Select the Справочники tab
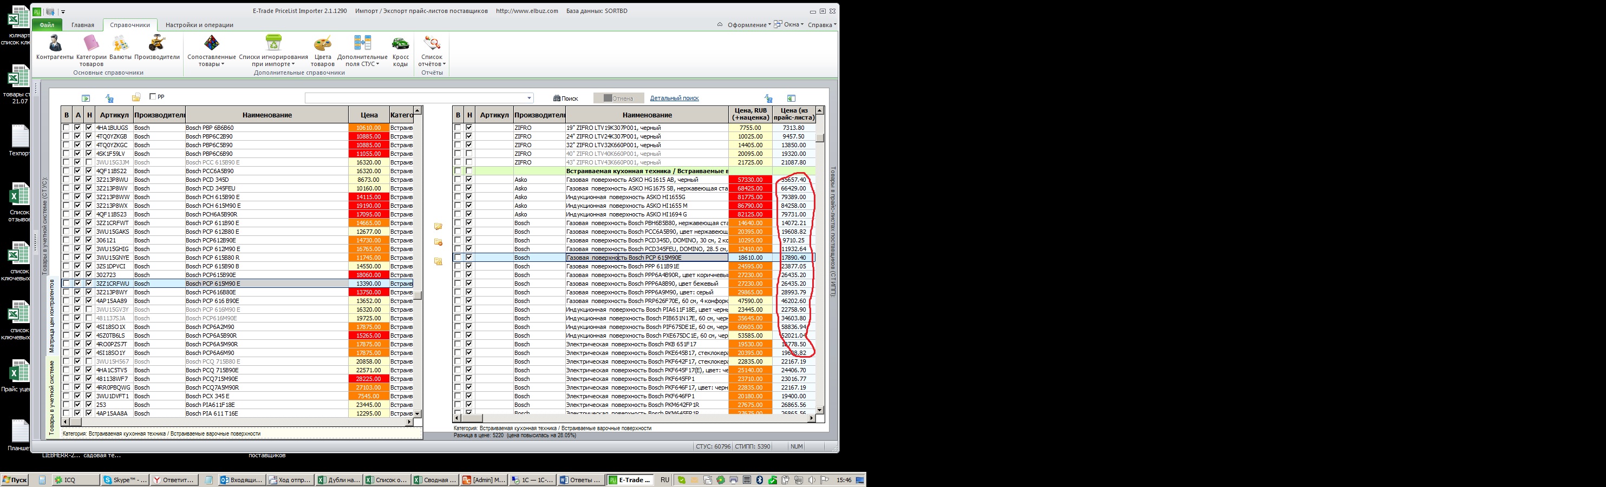Image resolution: width=1606 pixels, height=487 pixels. 129,25
